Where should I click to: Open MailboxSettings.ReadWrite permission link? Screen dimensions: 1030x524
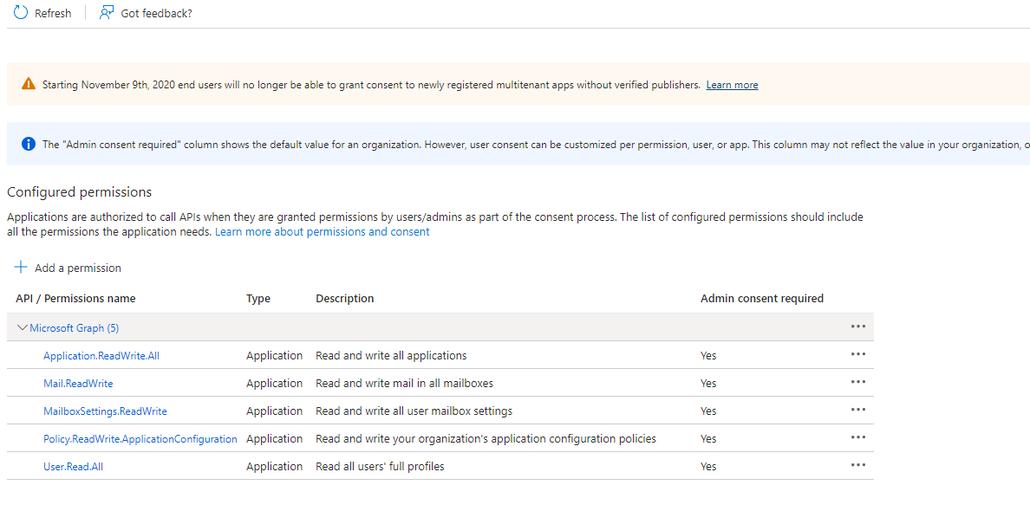(x=105, y=411)
